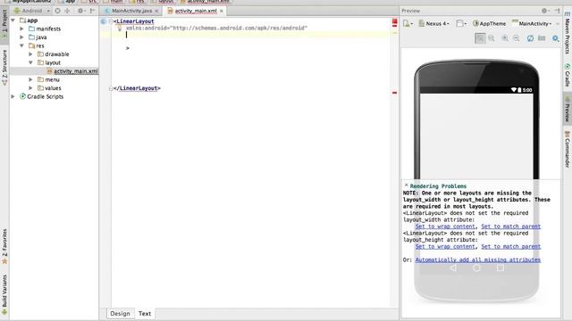
Task: Zoom in on the device preview
Action: click(x=505, y=38)
